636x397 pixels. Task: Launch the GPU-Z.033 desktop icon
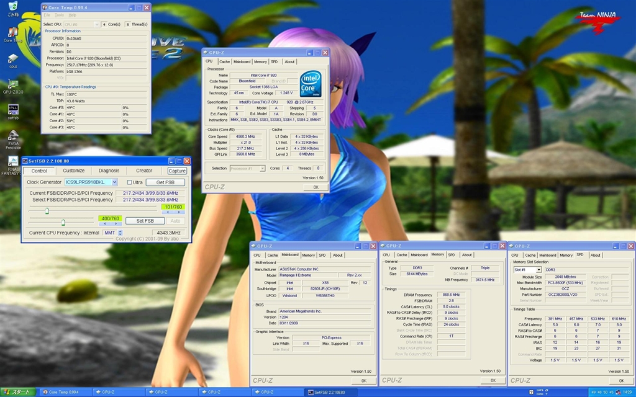pos(13,86)
